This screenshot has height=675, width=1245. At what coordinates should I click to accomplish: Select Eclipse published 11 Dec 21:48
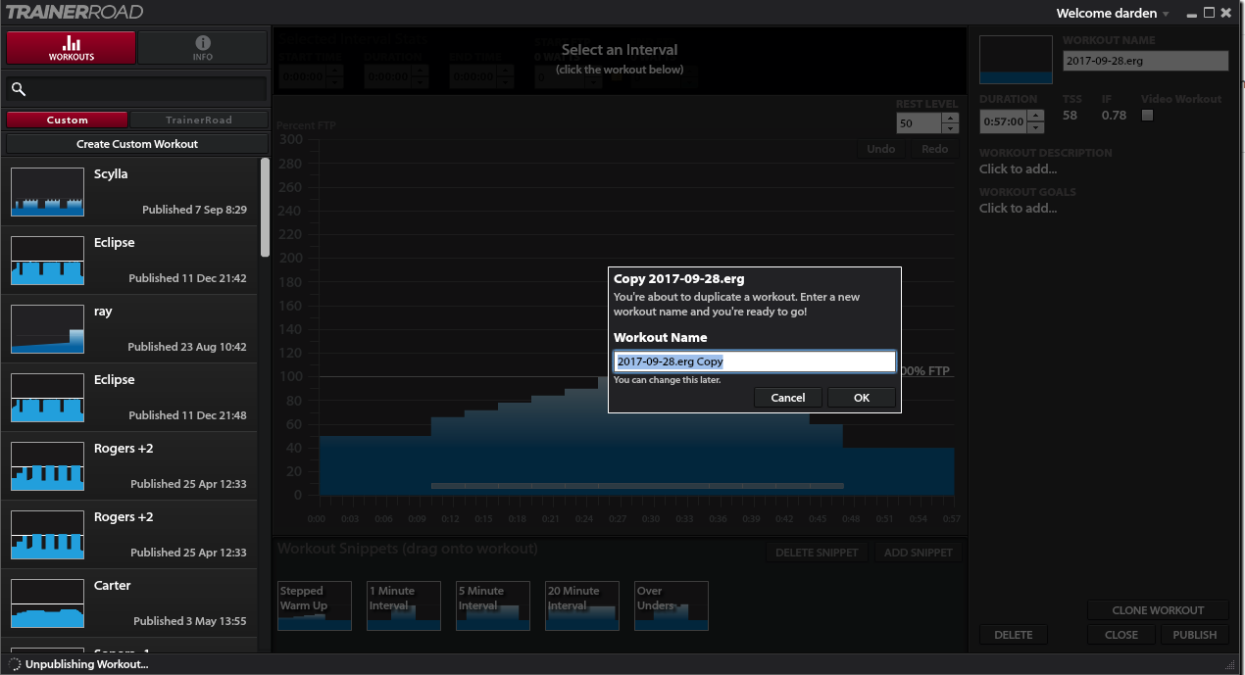pos(128,398)
